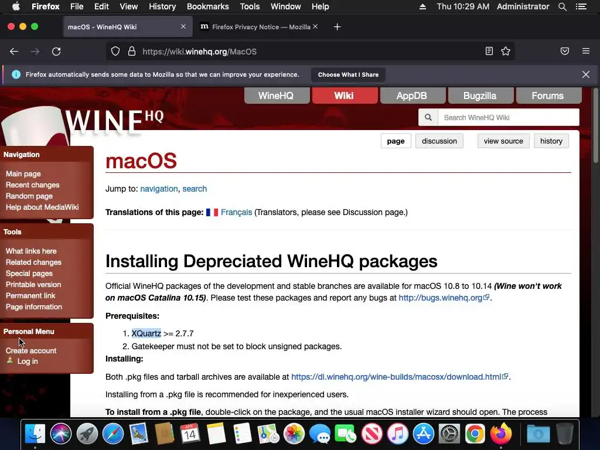
Task: Reload the current page
Action: click(x=56, y=52)
